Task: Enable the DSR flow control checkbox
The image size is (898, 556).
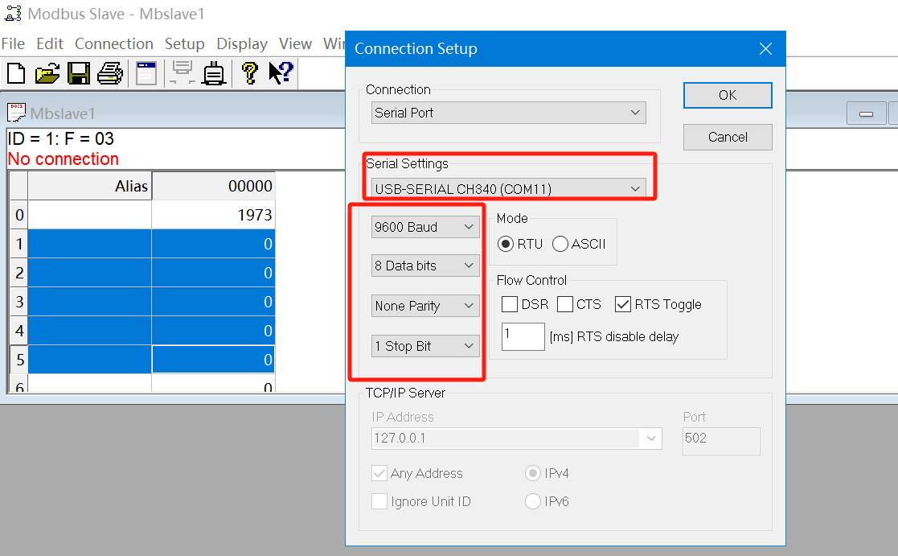Action: (510, 304)
